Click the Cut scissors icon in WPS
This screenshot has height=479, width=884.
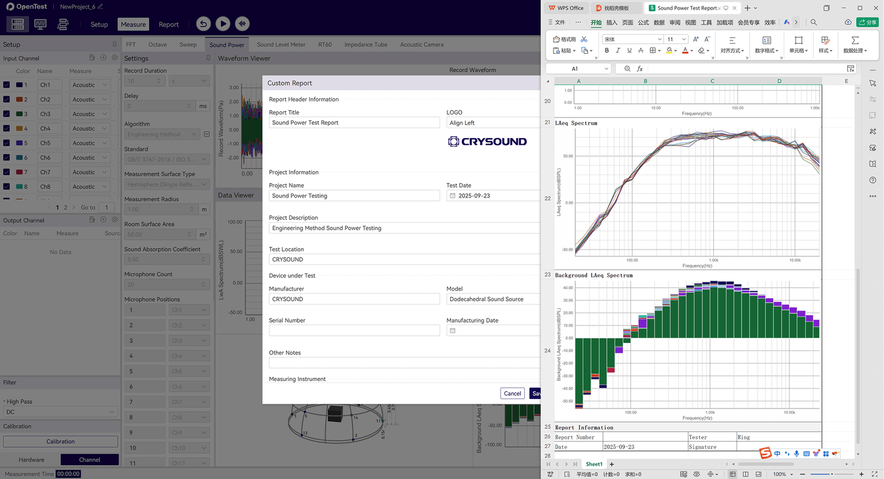pyautogui.click(x=584, y=39)
